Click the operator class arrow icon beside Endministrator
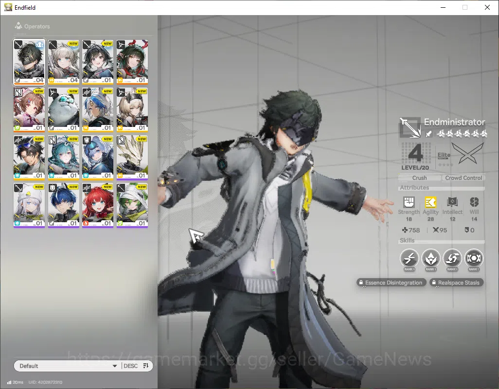Screen dimensions: 499x389 [410, 127]
